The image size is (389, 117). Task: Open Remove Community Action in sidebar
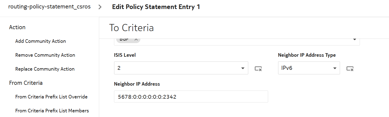45,55
